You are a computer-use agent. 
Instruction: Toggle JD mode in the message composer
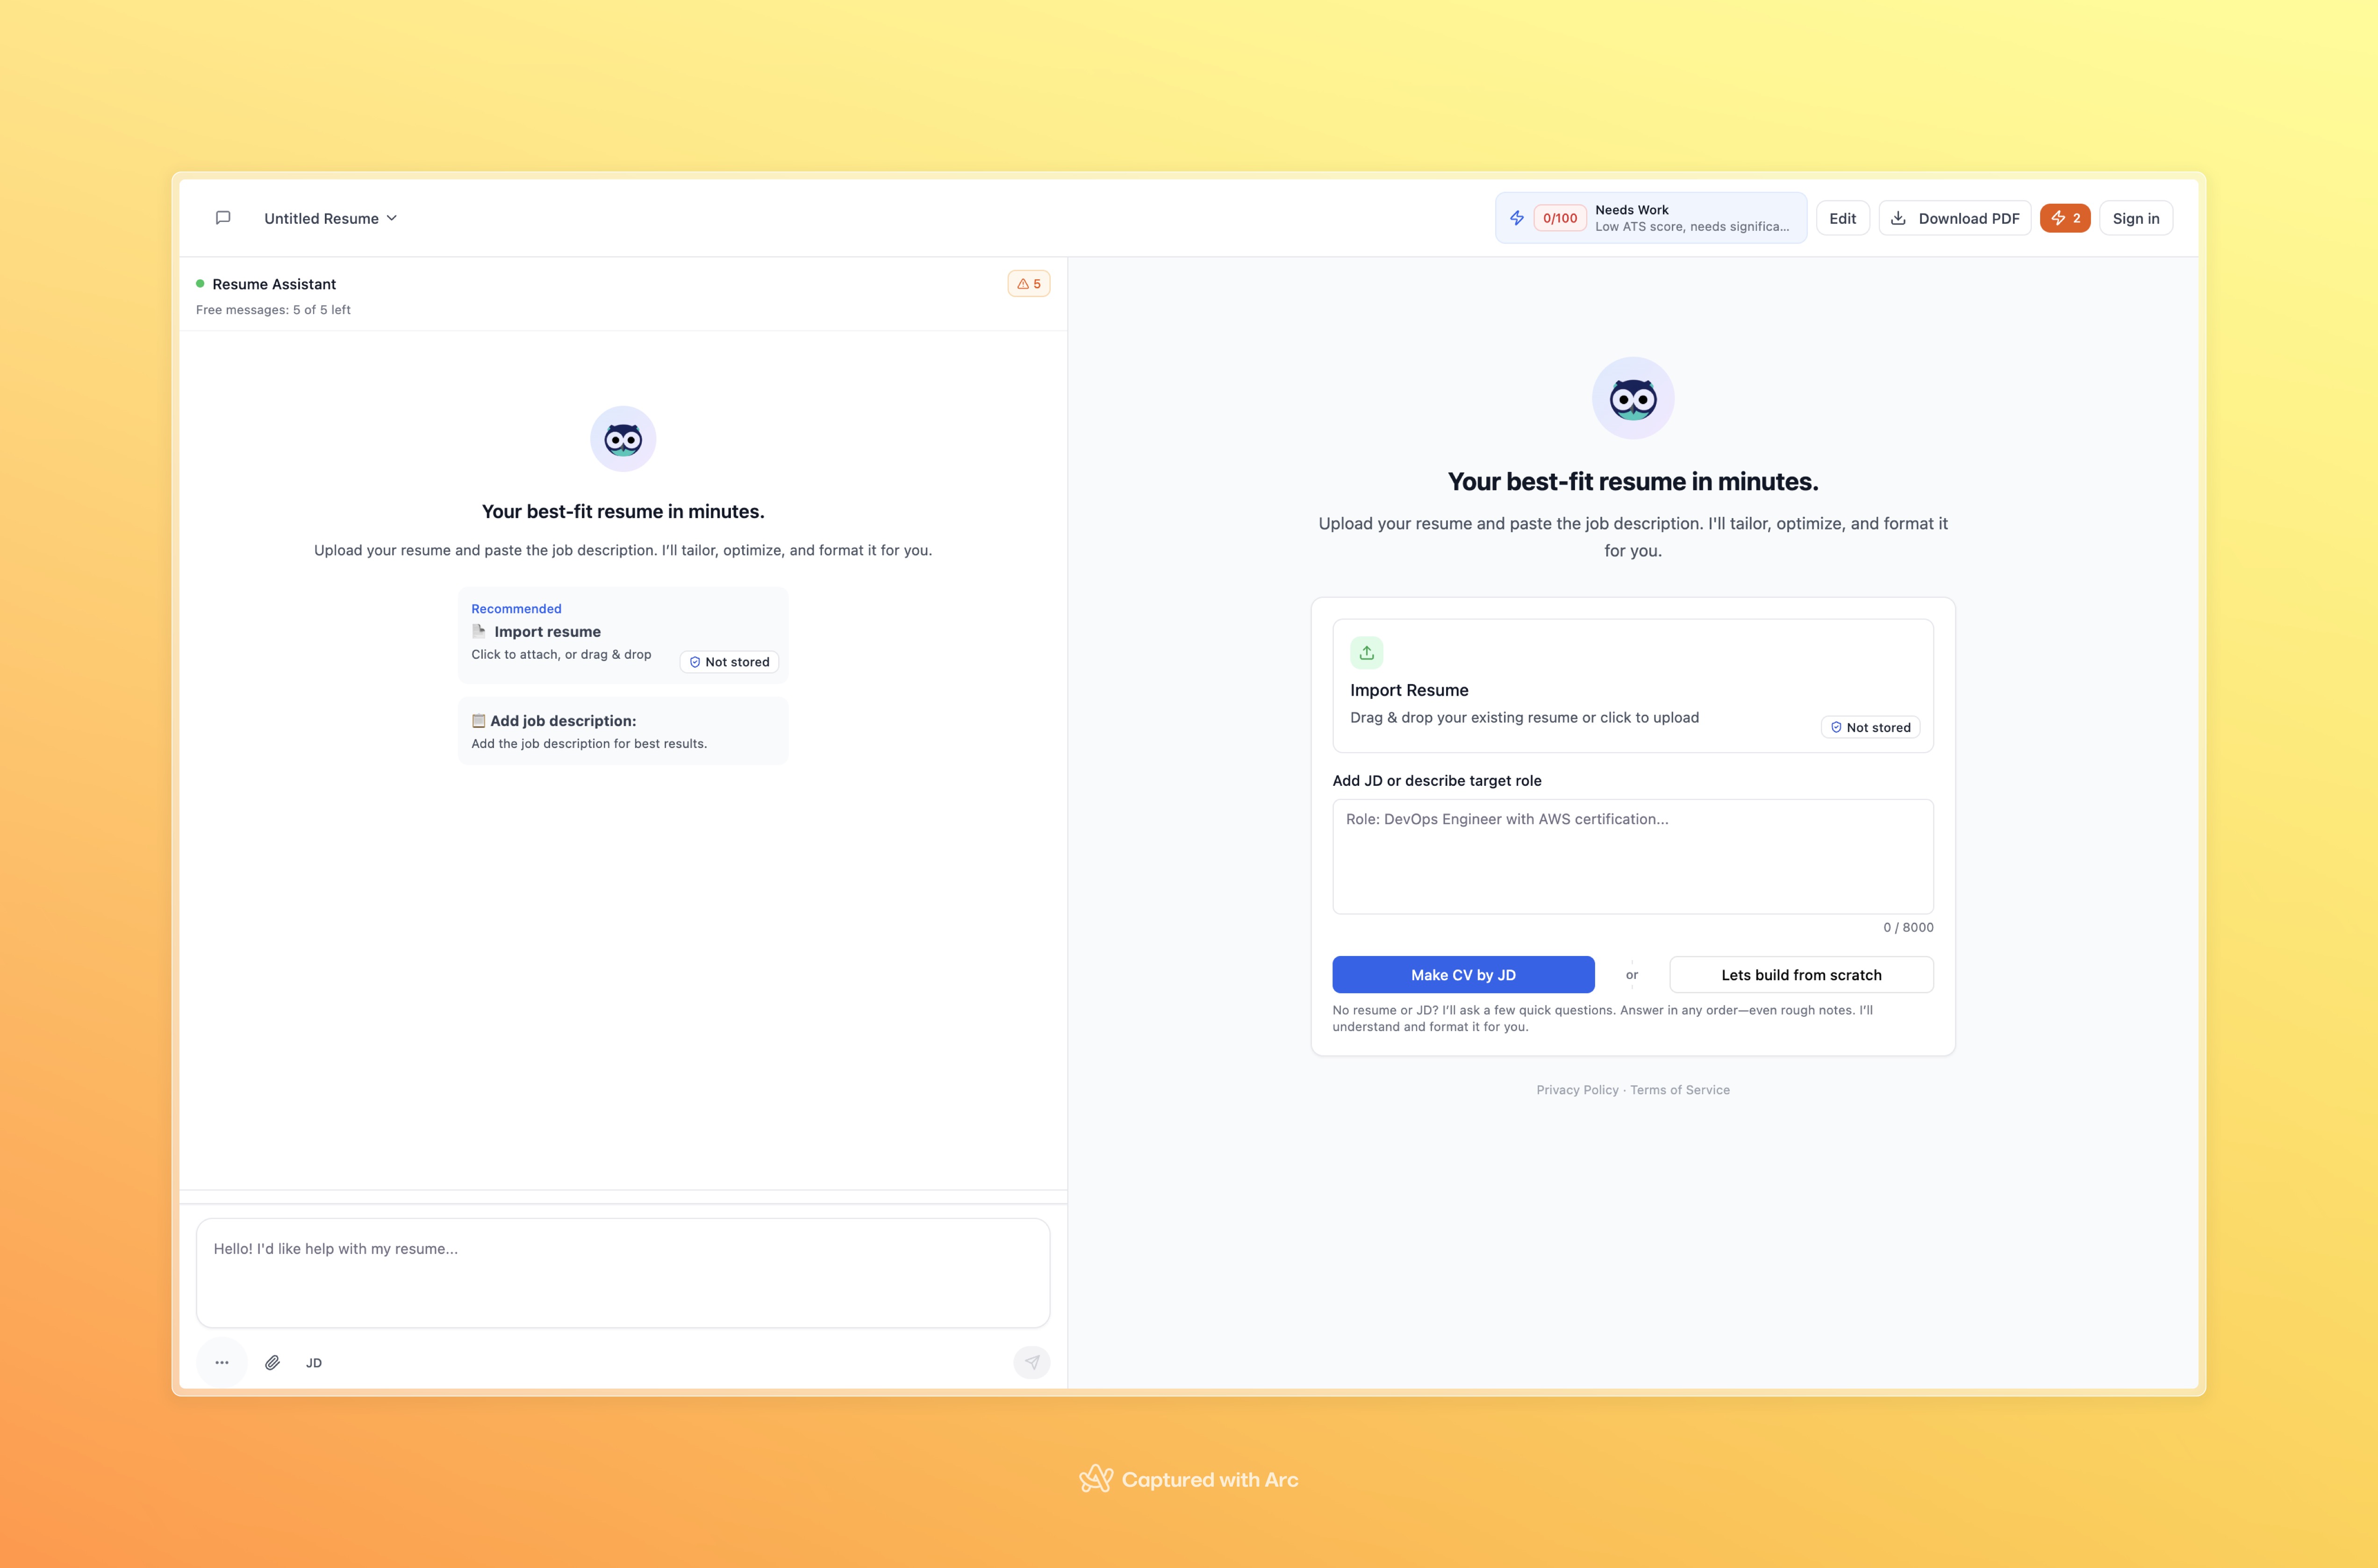point(313,1362)
